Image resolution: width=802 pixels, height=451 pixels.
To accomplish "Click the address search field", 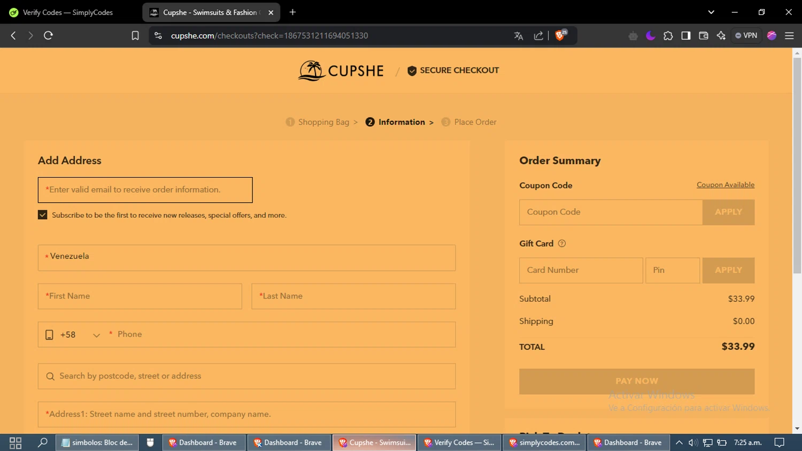I will [x=246, y=376].
